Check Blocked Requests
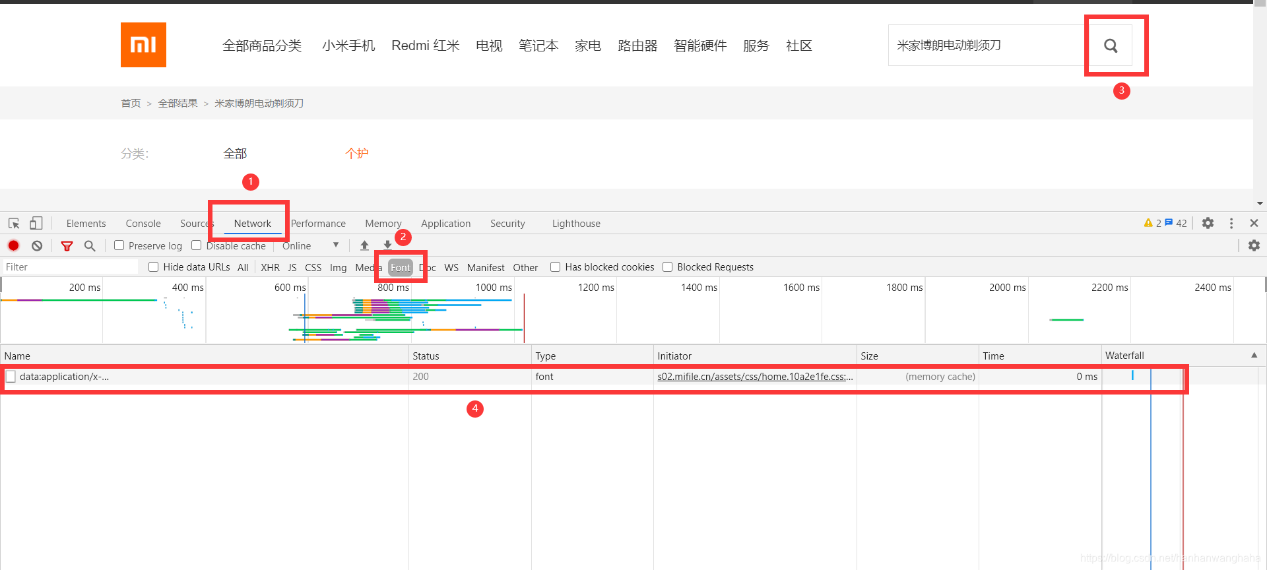1267x570 pixels. (x=667, y=267)
